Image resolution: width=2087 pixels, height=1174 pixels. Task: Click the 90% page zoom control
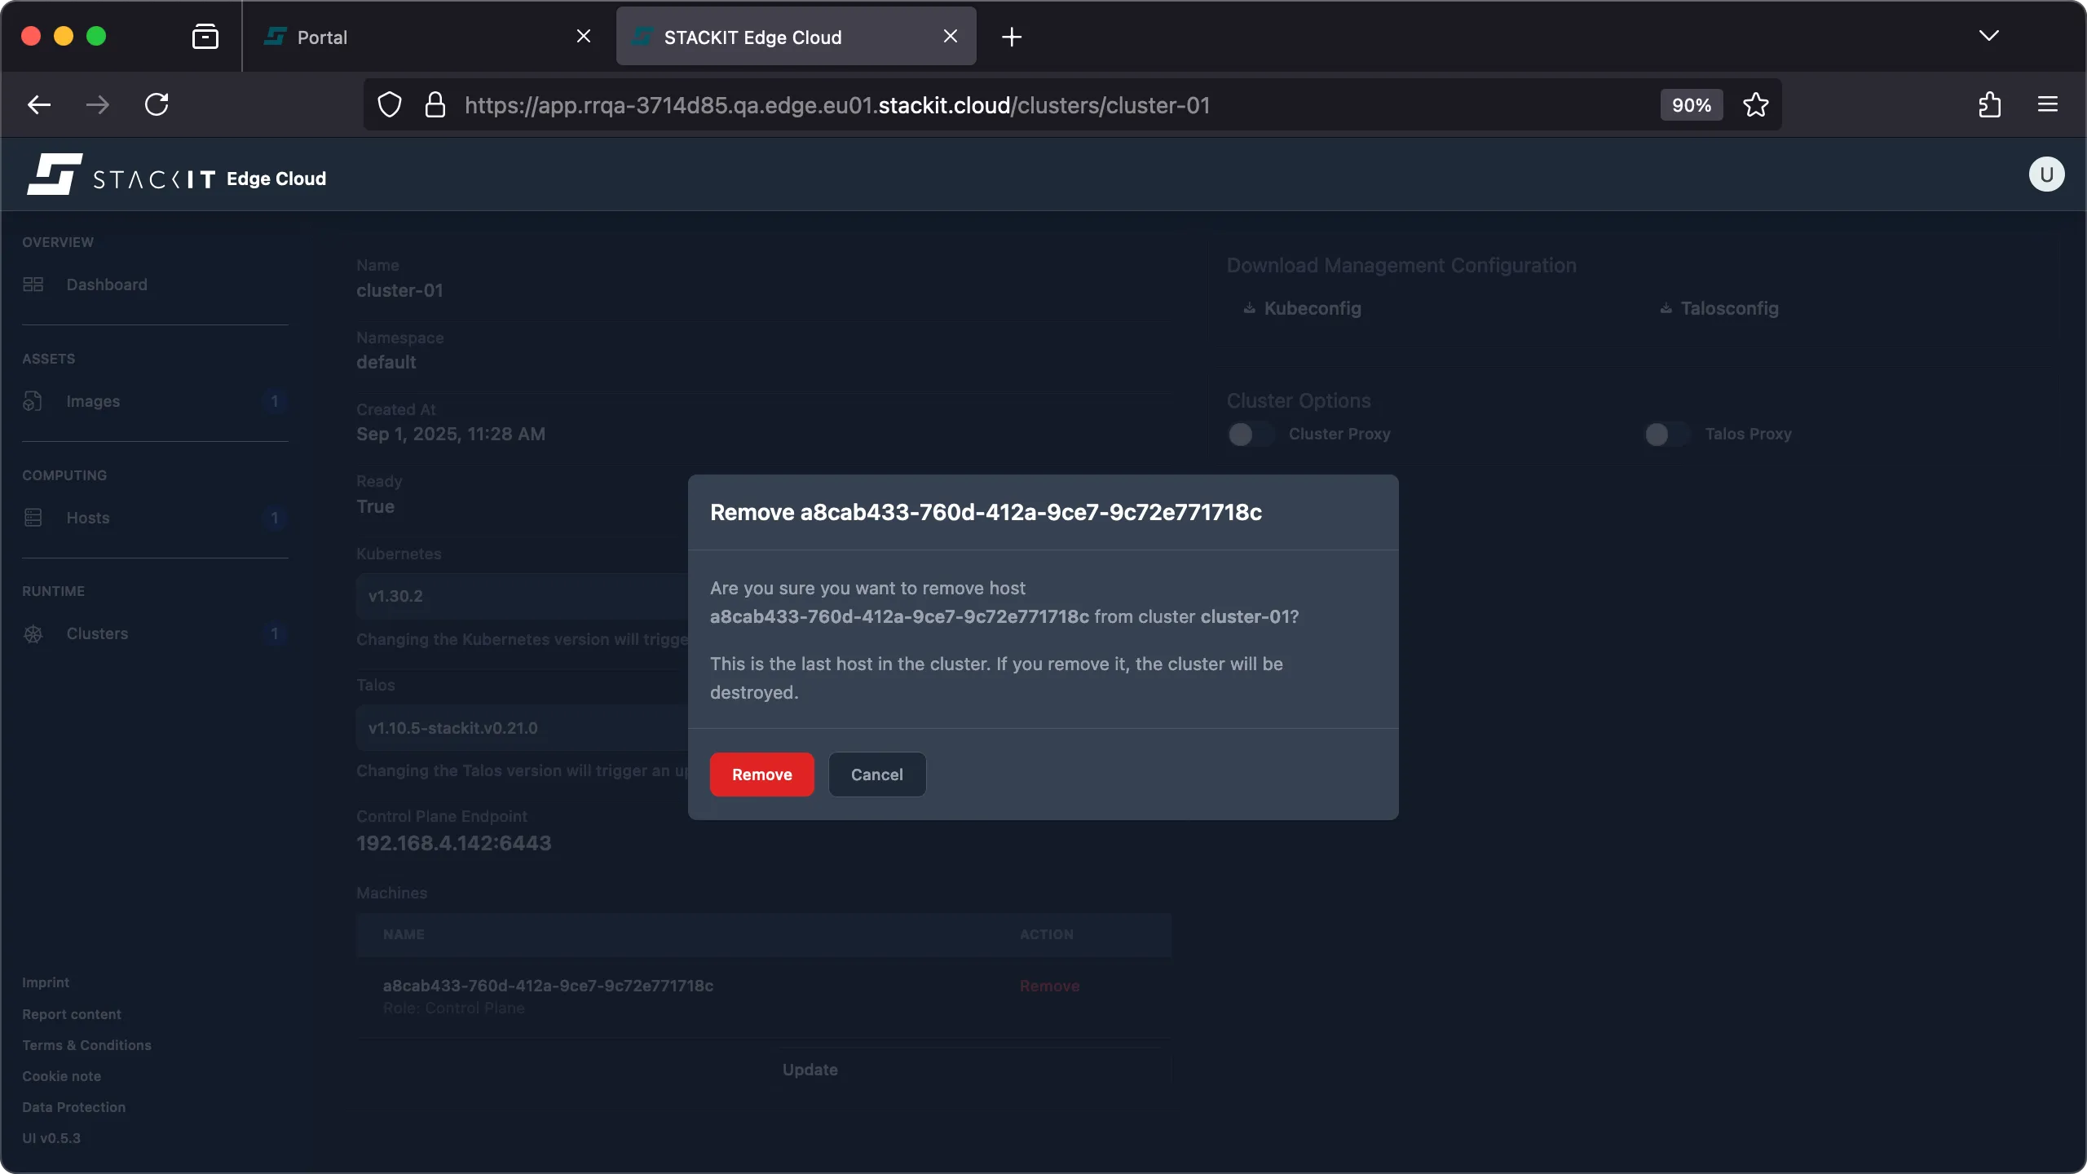tap(1690, 104)
